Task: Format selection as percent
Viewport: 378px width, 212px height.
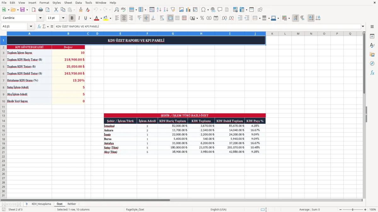Action: (x=202, y=18)
